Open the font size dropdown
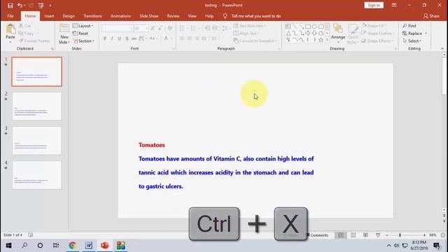 pos(146,28)
